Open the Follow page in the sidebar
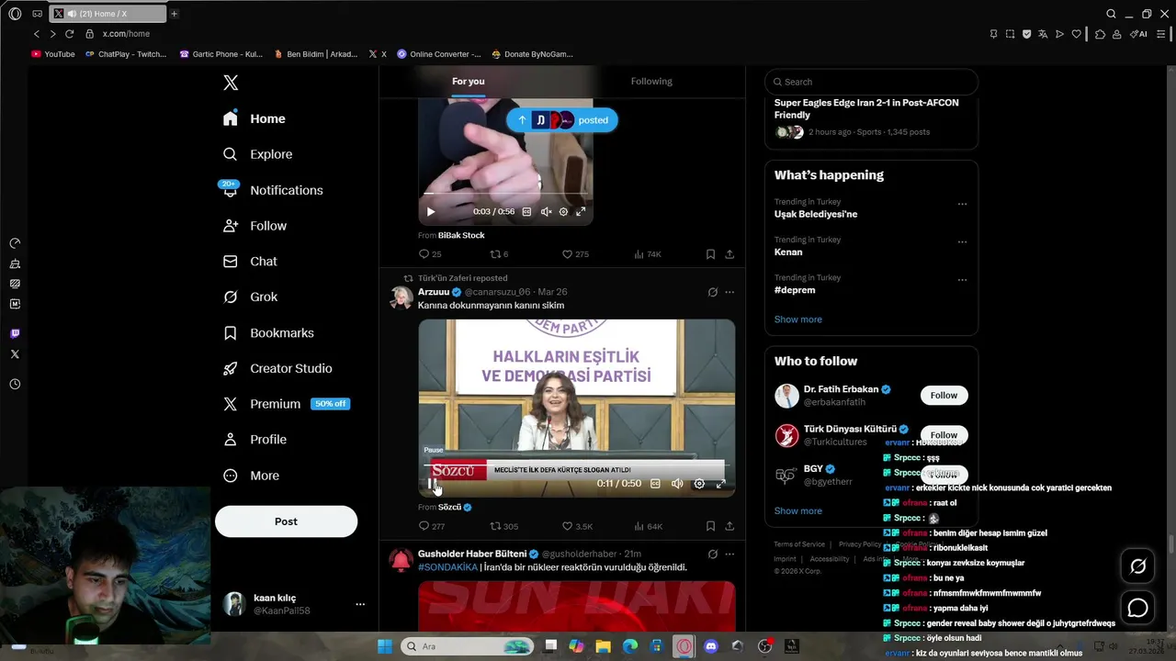The width and height of the screenshot is (1176, 661). pyautogui.click(x=255, y=226)
